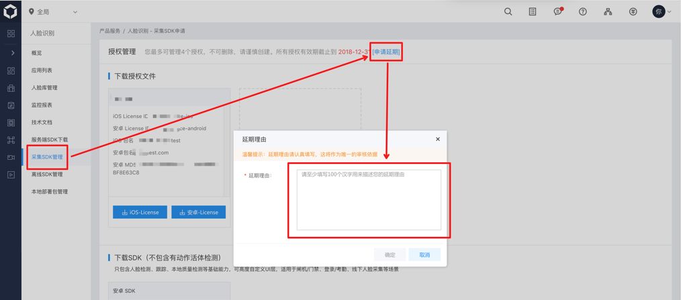Open the 全局 region dropdown
Screen dimensions: 681x300
54,12
